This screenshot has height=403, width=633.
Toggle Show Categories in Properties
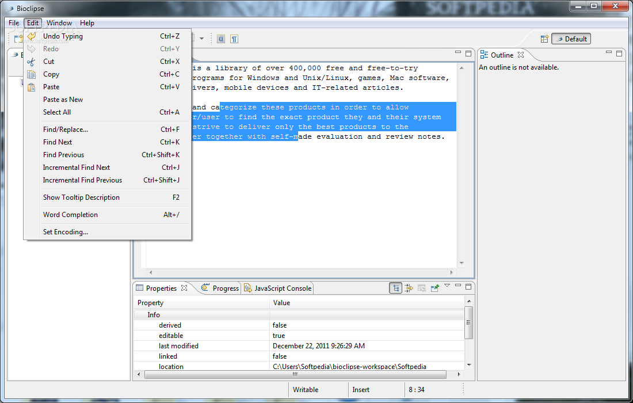click(x=396, y=288)
